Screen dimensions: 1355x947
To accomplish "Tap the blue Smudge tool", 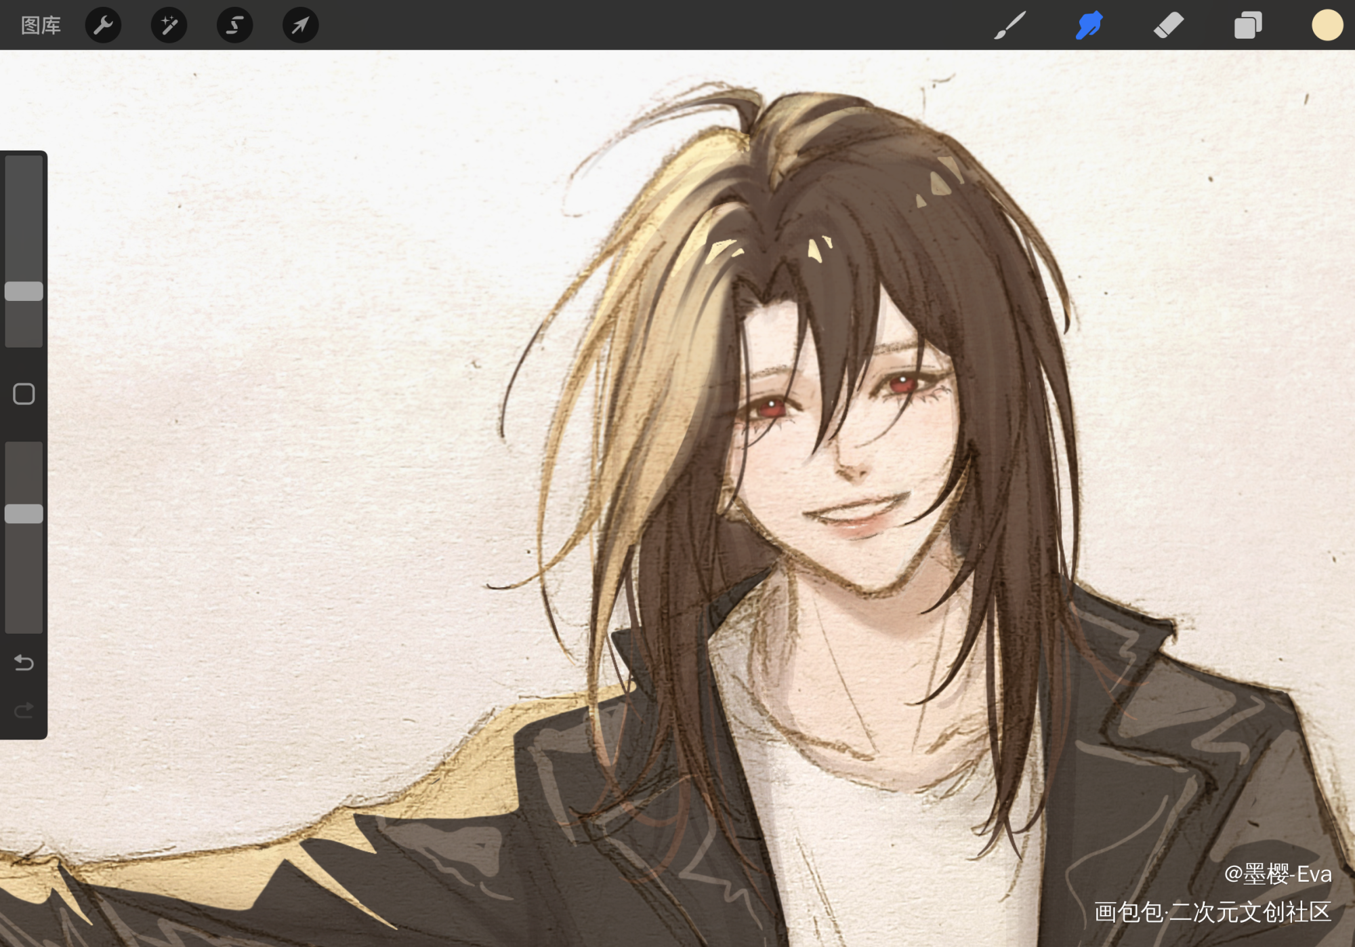I will [1089, 25].
